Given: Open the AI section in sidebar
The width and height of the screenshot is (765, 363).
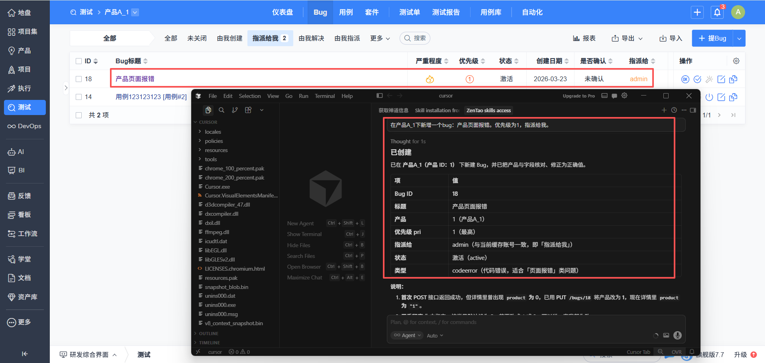Looking at the screenshot, I should pyautogui.click(x=25, y=152).
